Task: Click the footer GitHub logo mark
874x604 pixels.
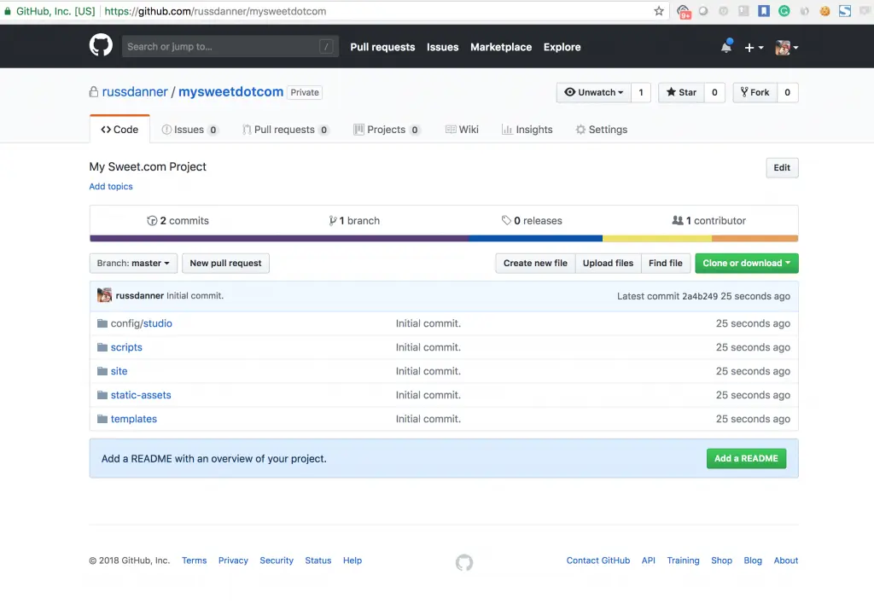Action: pos(464,562)
